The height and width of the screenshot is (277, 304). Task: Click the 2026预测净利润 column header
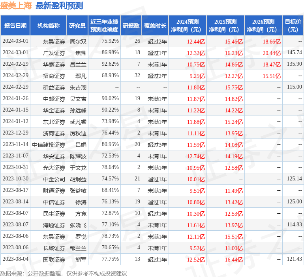coord(263,25)
